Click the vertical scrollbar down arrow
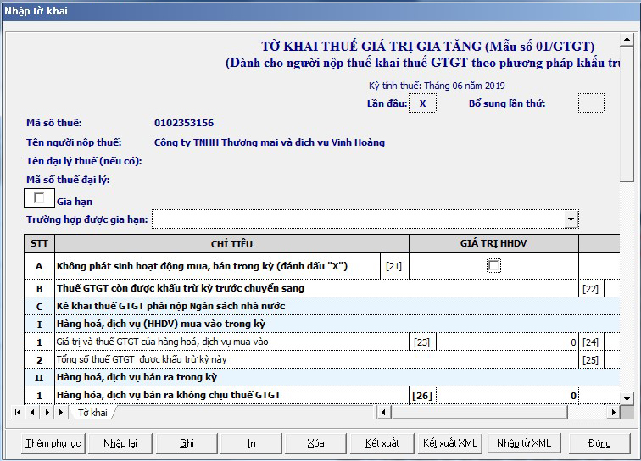The height and width of the screenshot is (461, 641). pos(627,397)
